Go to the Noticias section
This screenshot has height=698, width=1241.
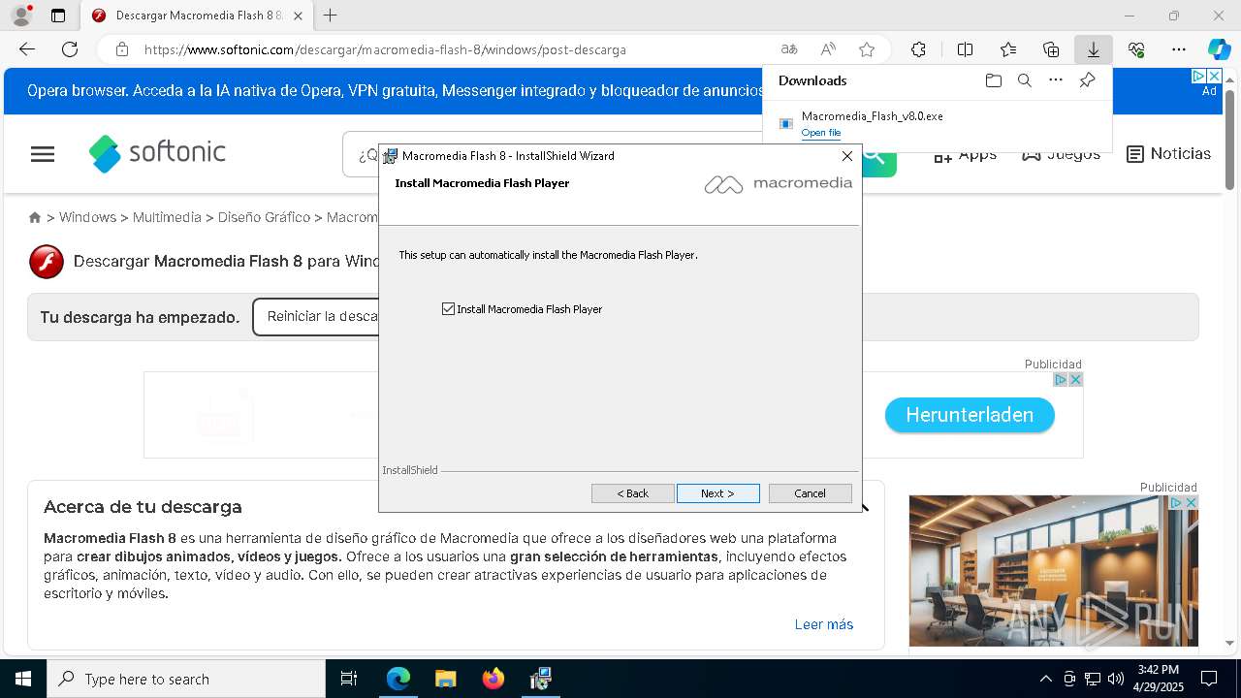tap(1168, 154)
